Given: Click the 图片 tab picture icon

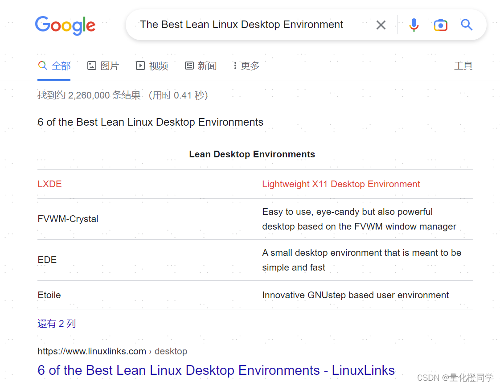Looking at the screenshot, I should (x=91, y=66).
